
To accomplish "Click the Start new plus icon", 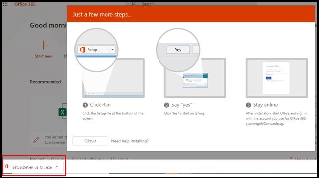I will click(x=43, y=45).
